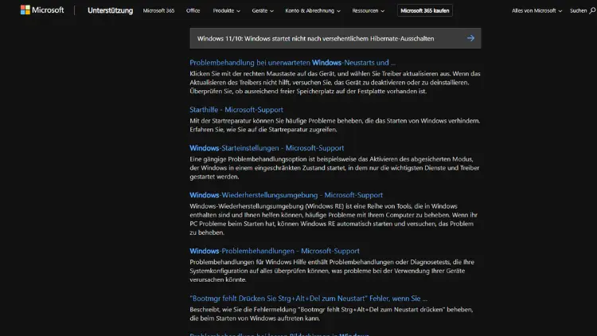Expand the Ressourcen dropdown

point(368,10)
